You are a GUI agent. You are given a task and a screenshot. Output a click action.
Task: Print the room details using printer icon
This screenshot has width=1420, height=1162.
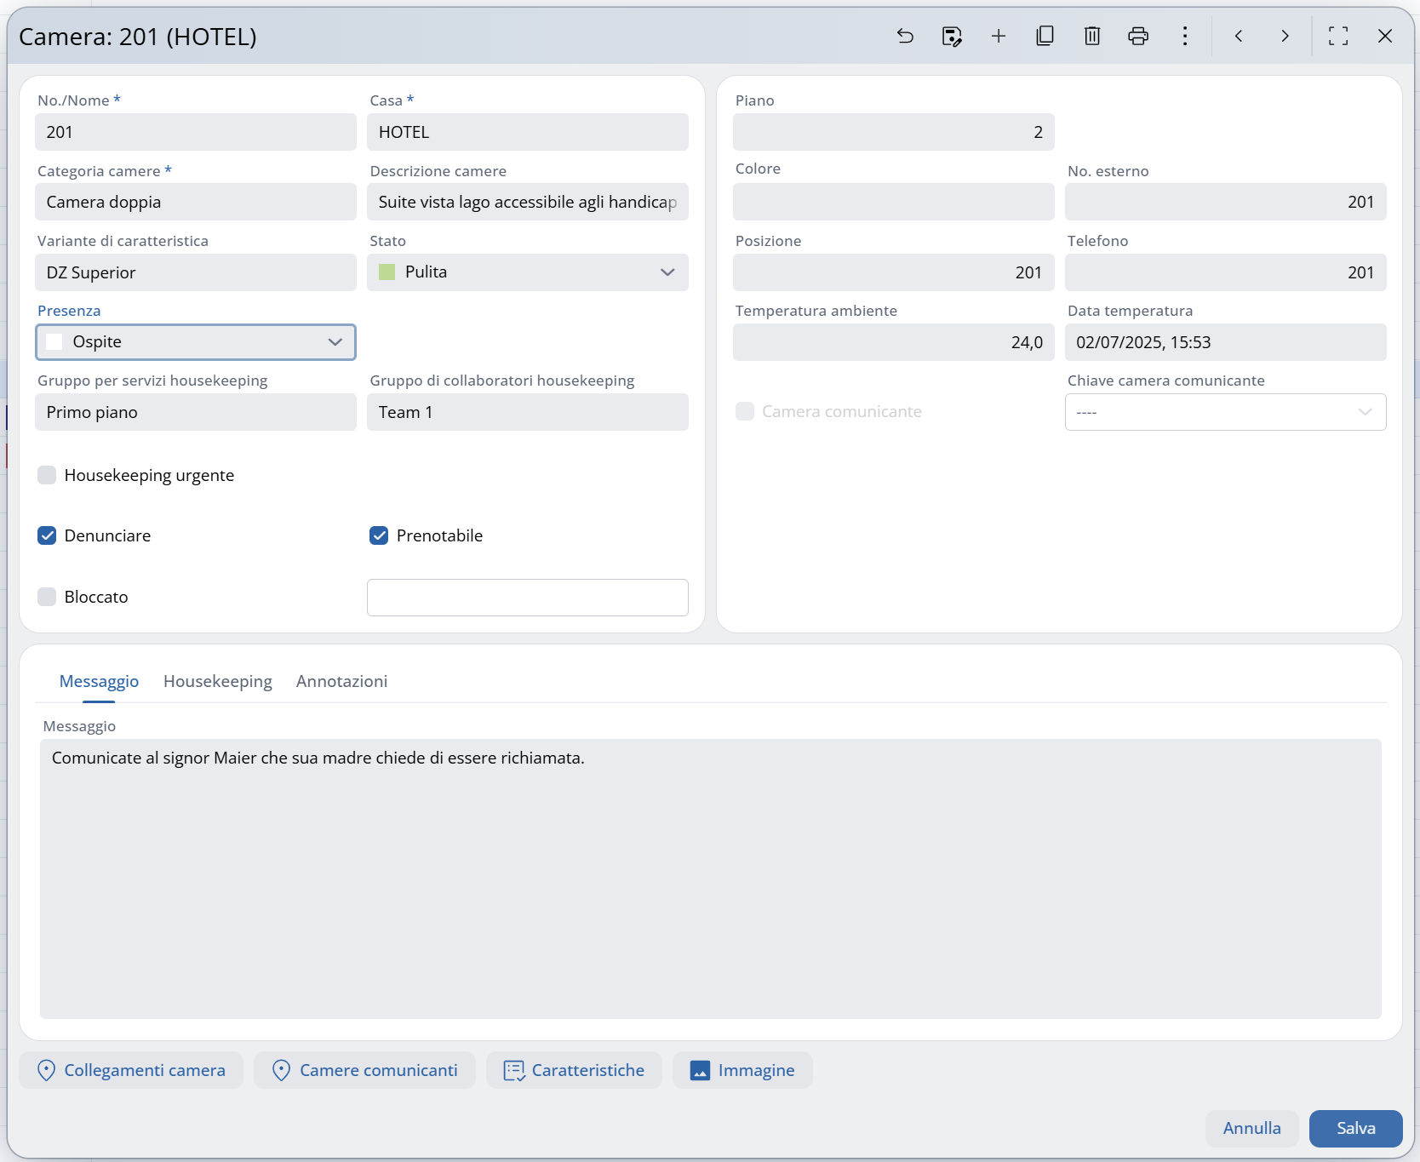pyautogui.click(x=1138, y=36)
